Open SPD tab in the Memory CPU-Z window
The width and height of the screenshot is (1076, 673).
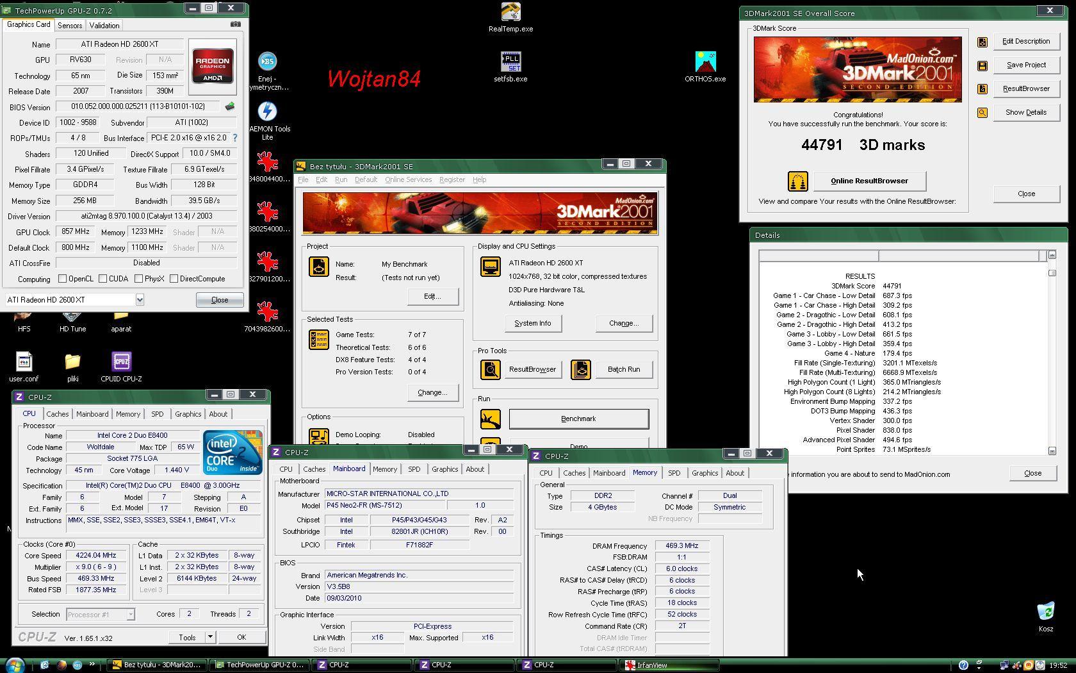coord(674,473)
